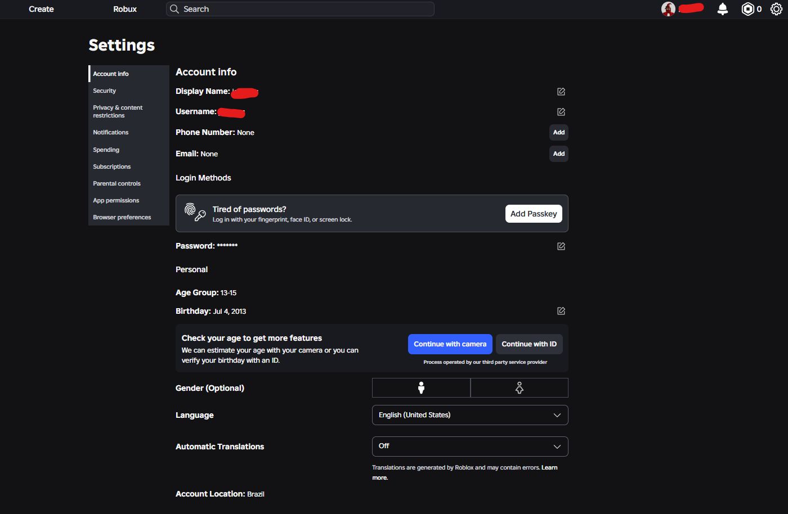Open the Language dropdown
788x514 pixels.
click(x=470, y=415)
